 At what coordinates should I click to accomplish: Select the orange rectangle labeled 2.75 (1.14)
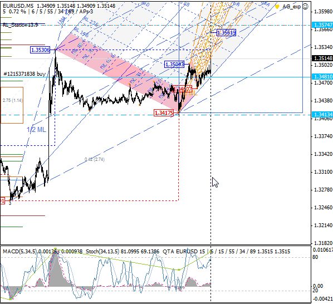[x=12, y=105]
